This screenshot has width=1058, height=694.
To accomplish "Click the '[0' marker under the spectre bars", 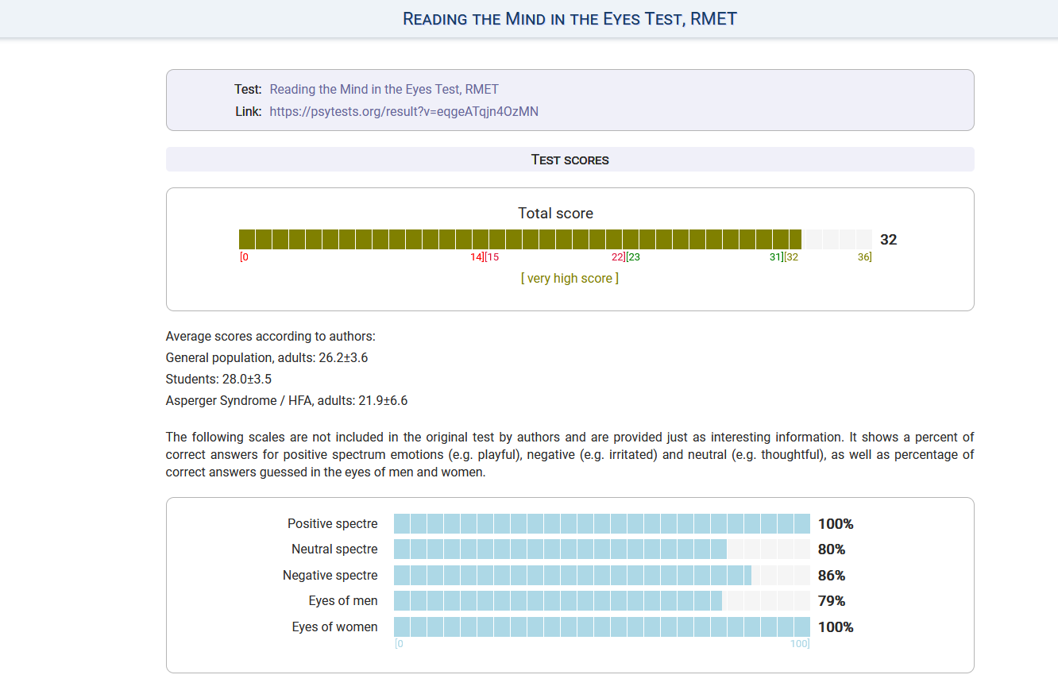I will (x=399, y=644).
